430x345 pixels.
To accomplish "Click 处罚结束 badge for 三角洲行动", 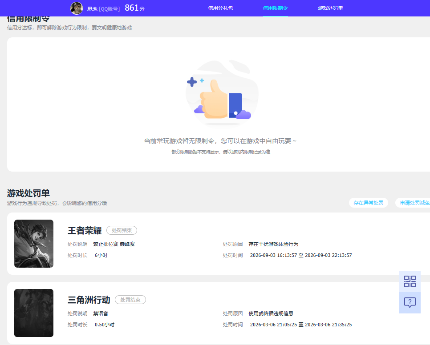I will (x=130, y=300).
